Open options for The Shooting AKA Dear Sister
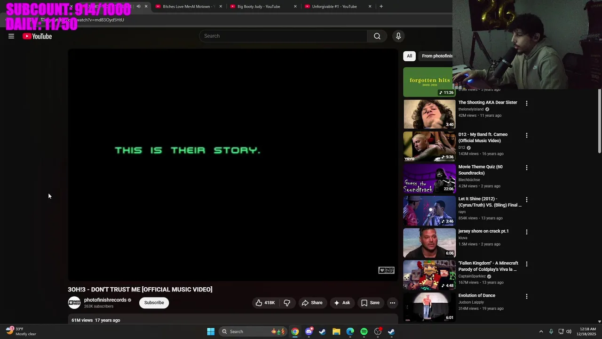Viewport: 602px width, 339px height. [x=526, y=103]
